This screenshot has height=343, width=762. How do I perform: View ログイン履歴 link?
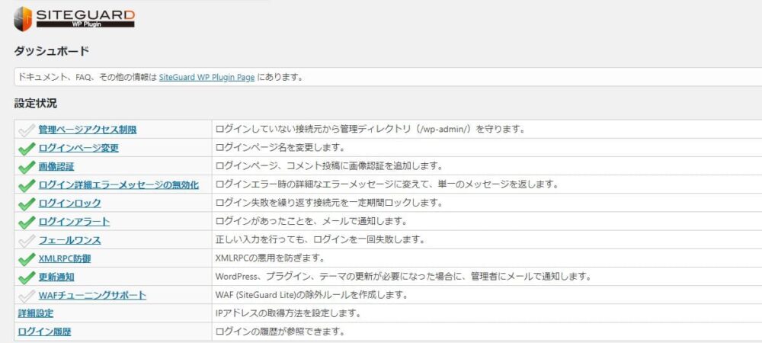click(x=45, y=332)
